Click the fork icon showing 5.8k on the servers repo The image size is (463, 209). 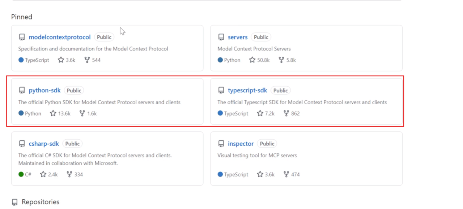pos(281,60)
